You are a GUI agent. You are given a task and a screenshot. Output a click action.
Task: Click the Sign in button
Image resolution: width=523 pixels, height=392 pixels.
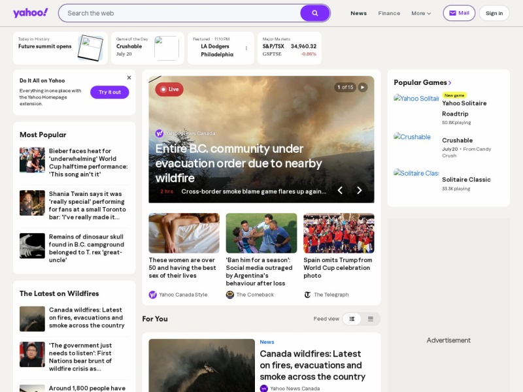(x=494, y=13)
